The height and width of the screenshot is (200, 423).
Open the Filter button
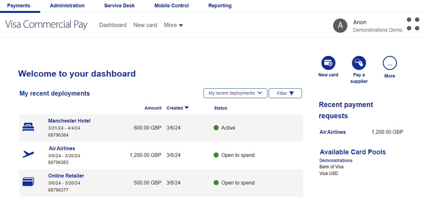point(286,93)
